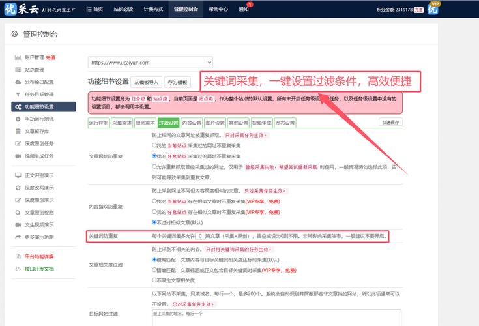Image resolution: width=479 pixels, height=326 pixels.
Task: Open 计费方式 in top navigation
Action: click(153, 9)
